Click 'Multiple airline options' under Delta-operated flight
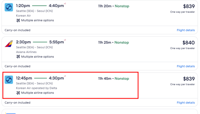This screenshot has height=114, width=200. 37,93
